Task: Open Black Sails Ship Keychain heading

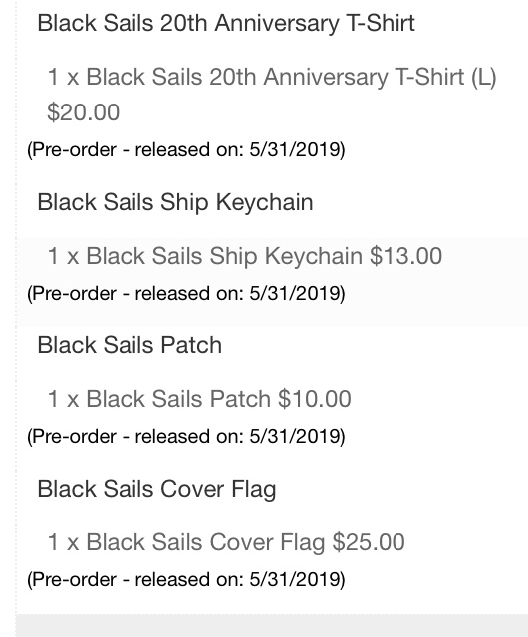Action: (x=175, y=202)
